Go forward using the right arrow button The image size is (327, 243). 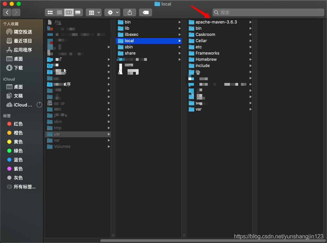coord(16,12)
